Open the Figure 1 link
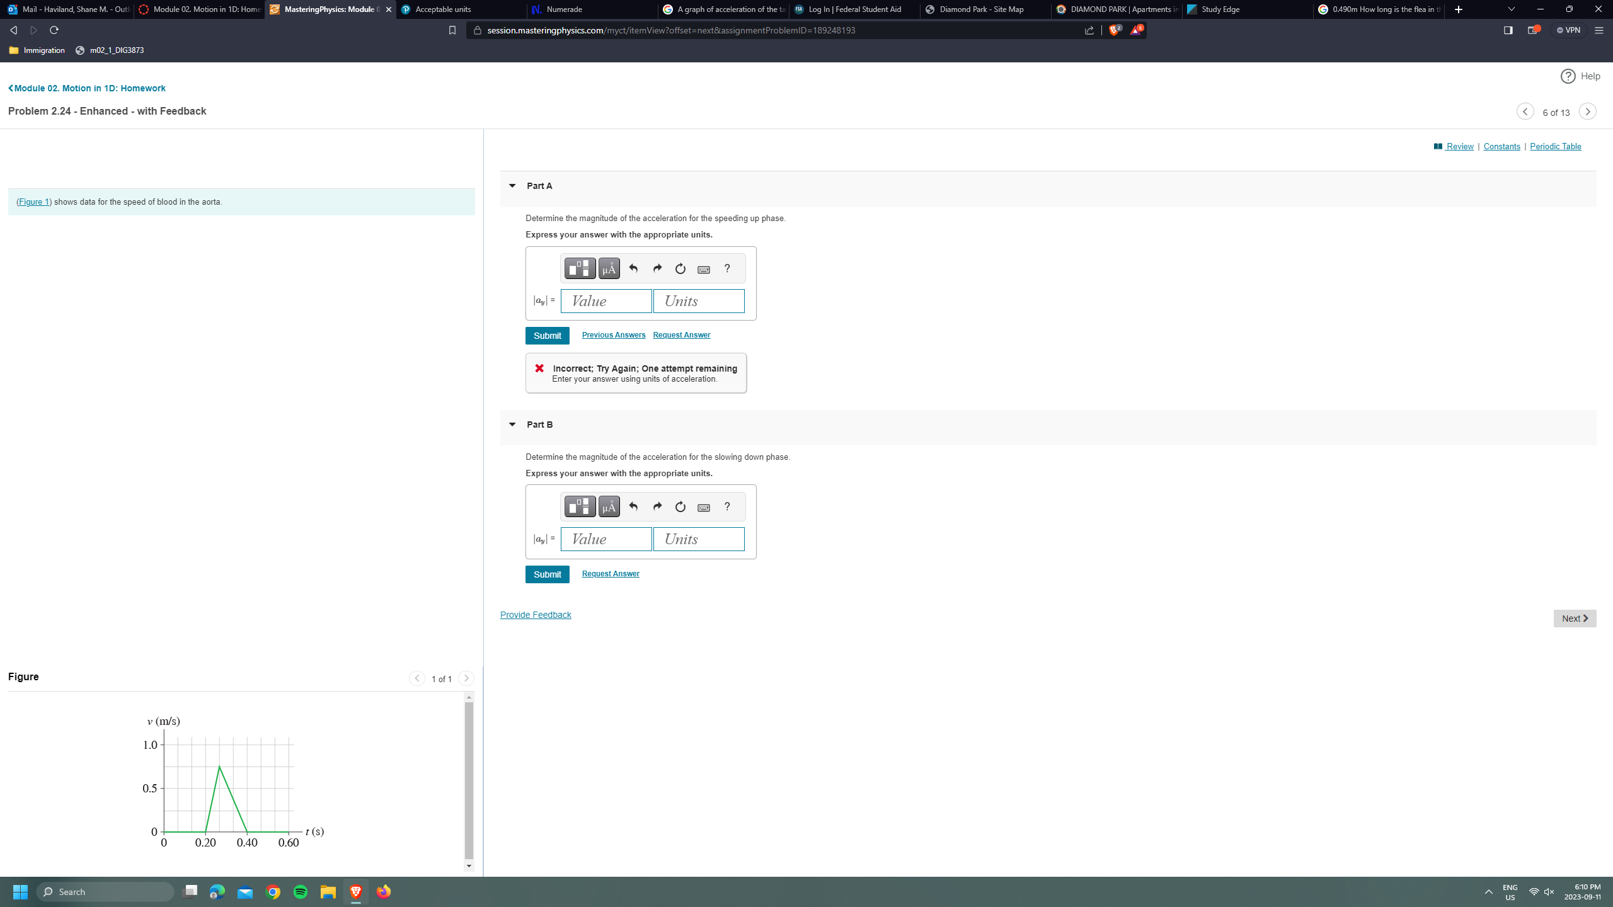The height and width of the screenshot is (907, 1613). (33, 202)
